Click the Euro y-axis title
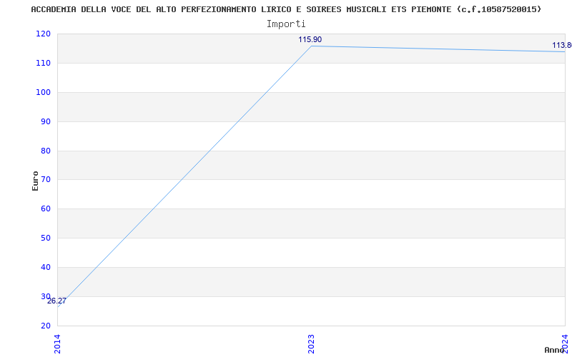 [x=35, y=181]
